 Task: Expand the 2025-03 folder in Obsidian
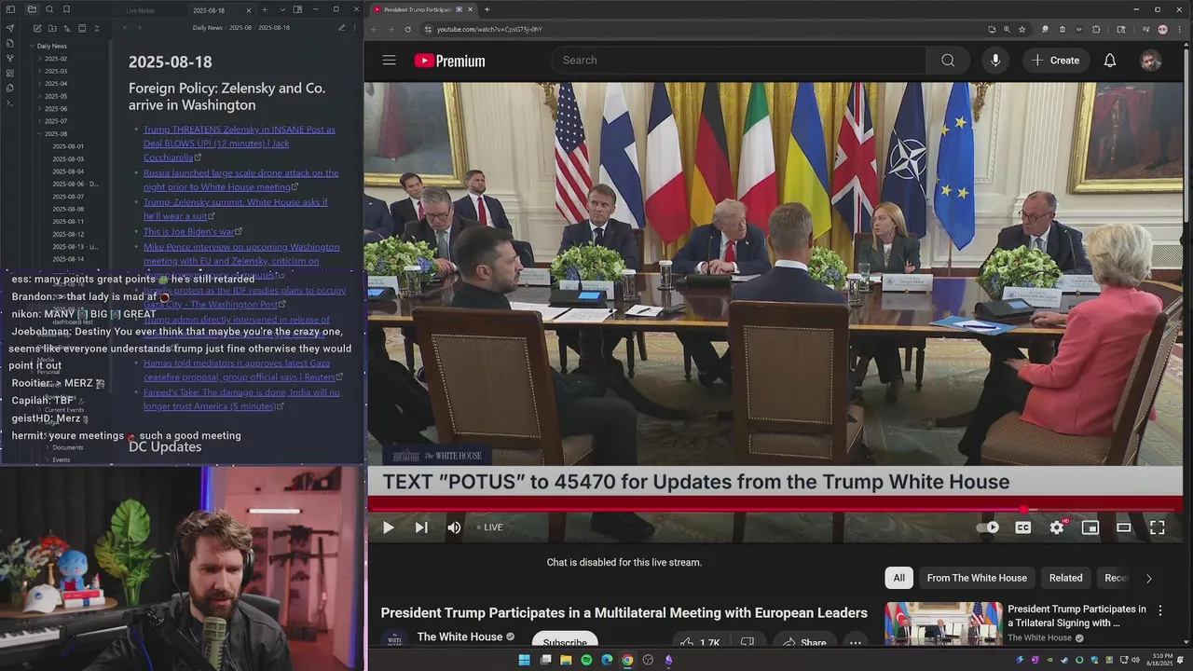[x=55, y=71]
